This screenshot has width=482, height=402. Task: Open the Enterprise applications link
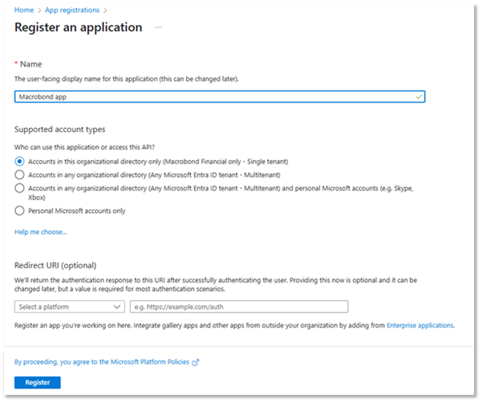click(x=420, y=325)
